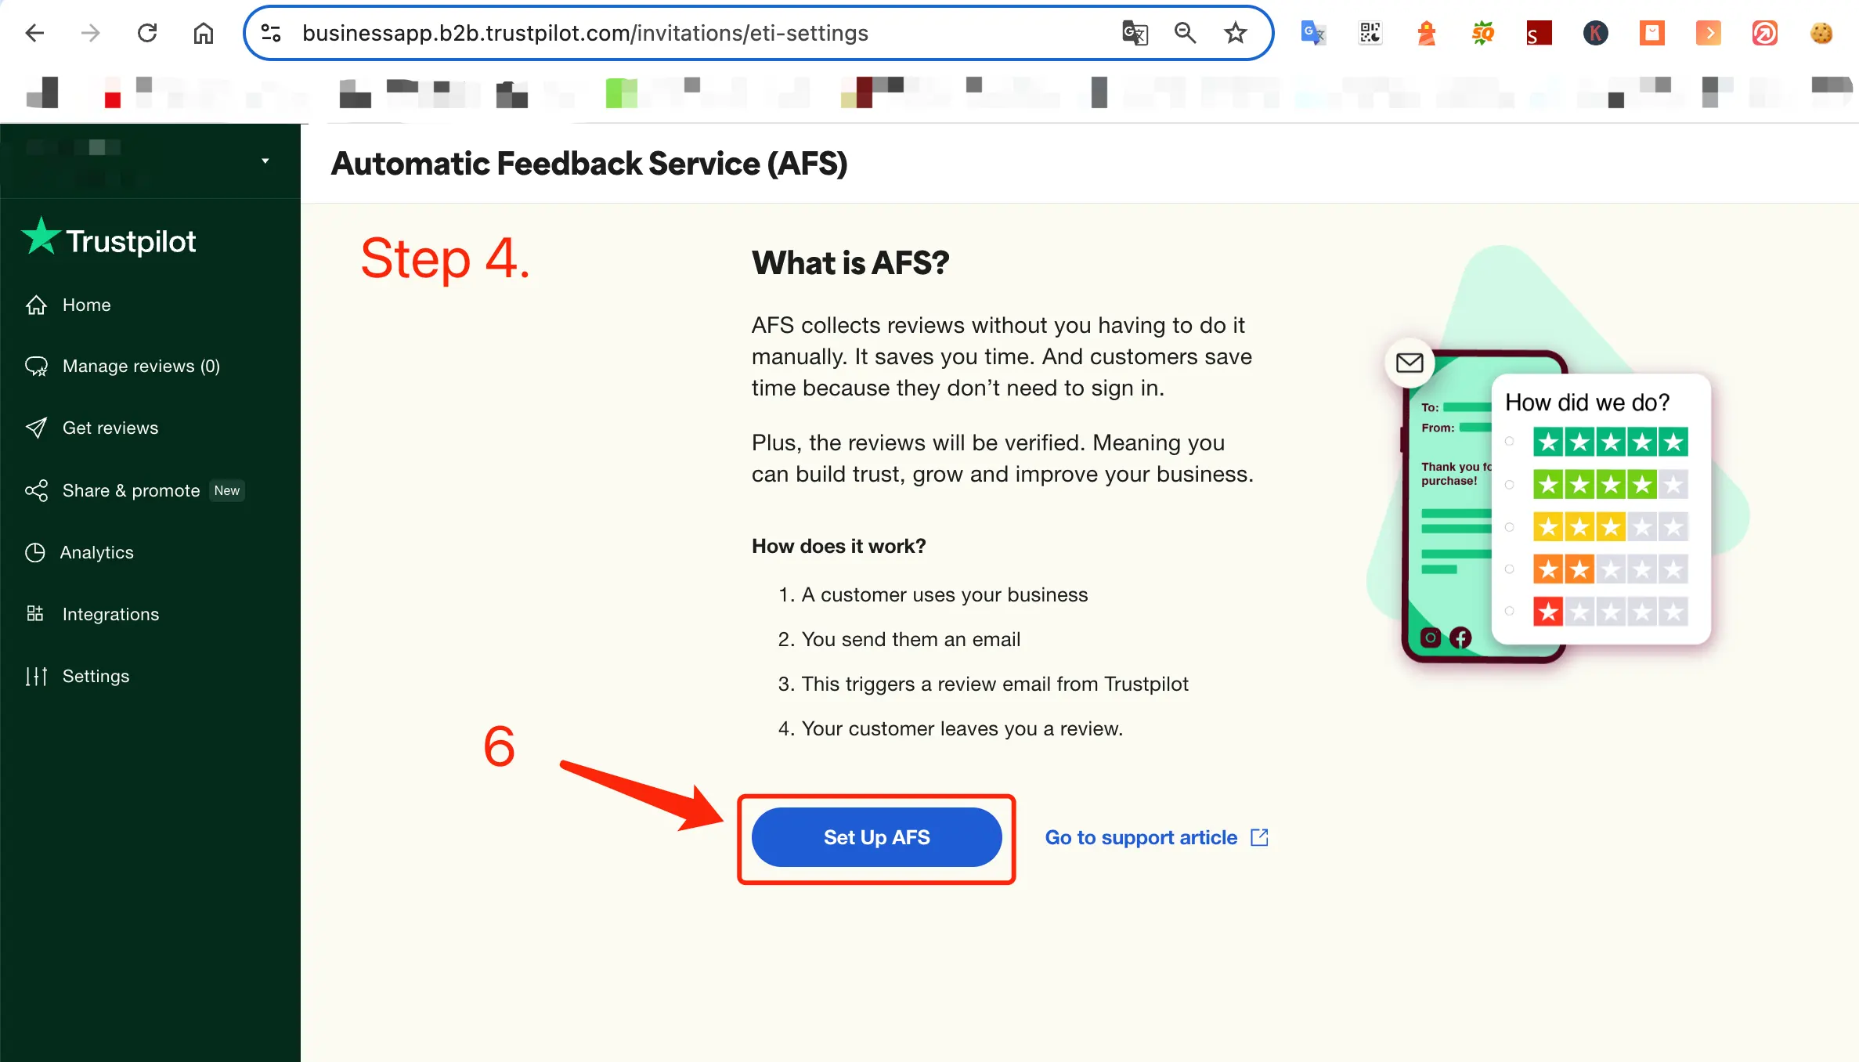Expand the business account dropdown arrow
Screen dimensions: 1859x1062
click(265, 161)
